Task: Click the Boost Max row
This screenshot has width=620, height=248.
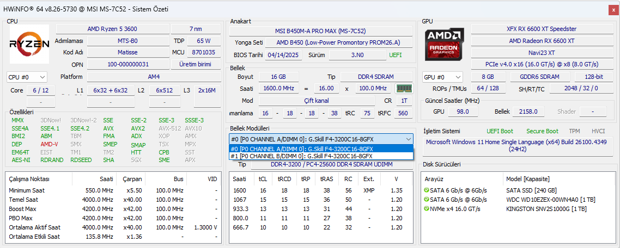Action: click(x=113, y=209)
